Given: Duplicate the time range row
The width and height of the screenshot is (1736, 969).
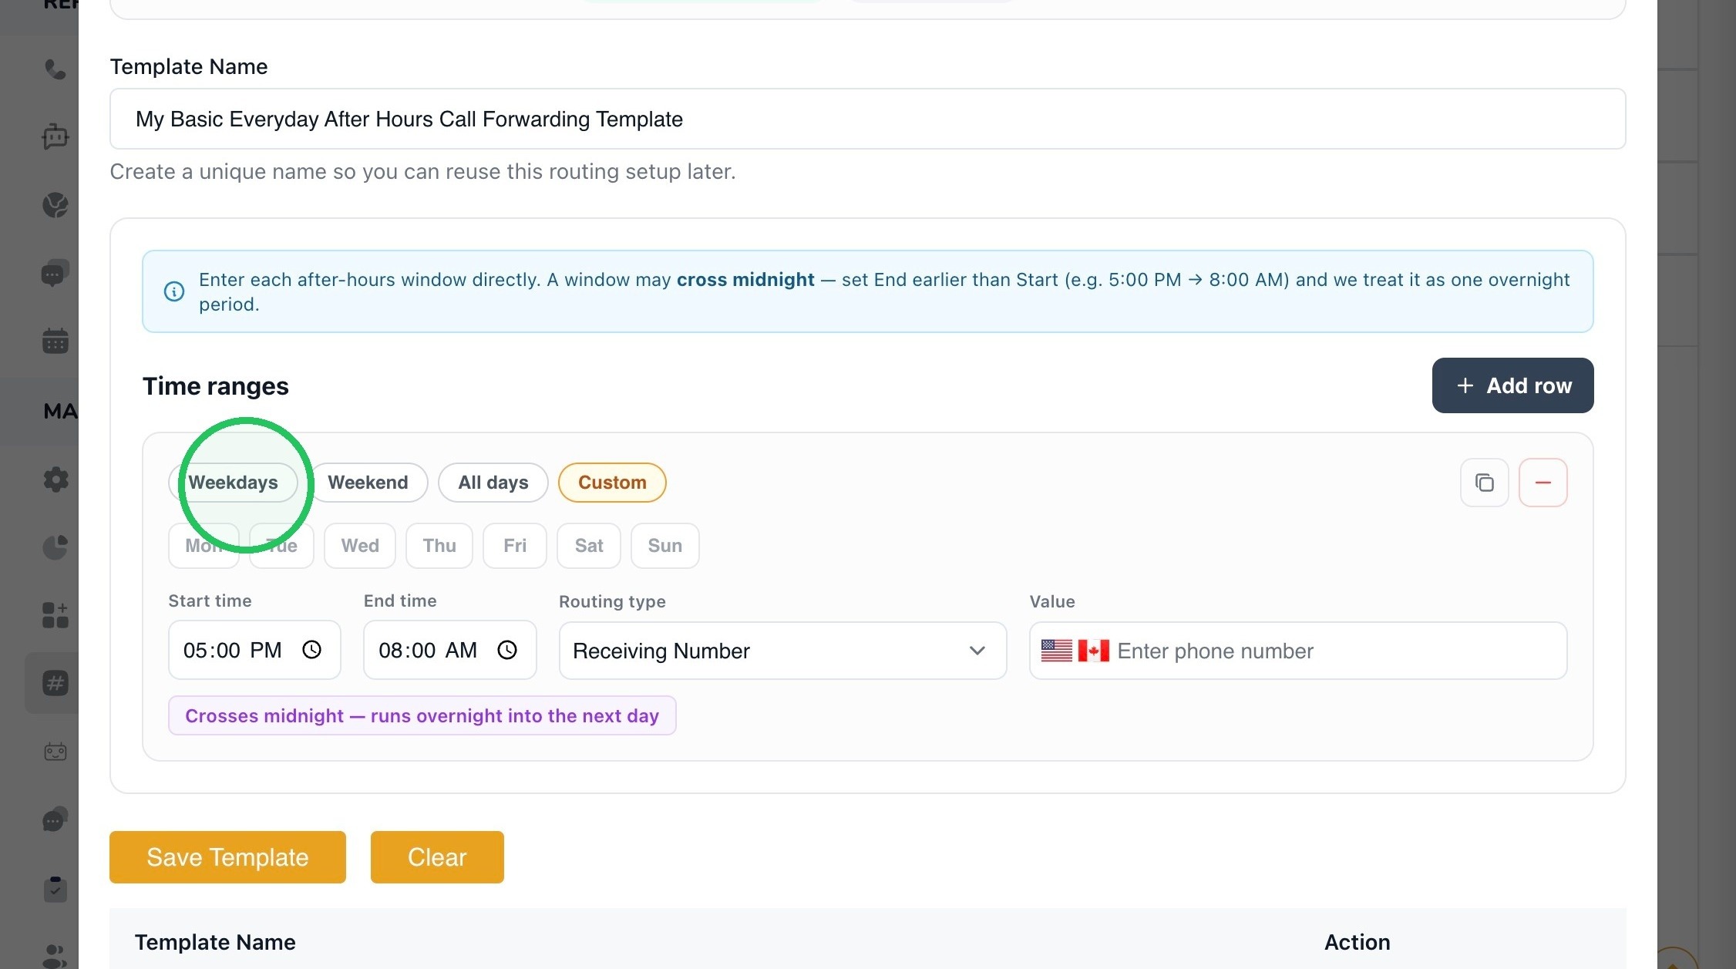Looking at the screenshot, I should point(1484,483).
